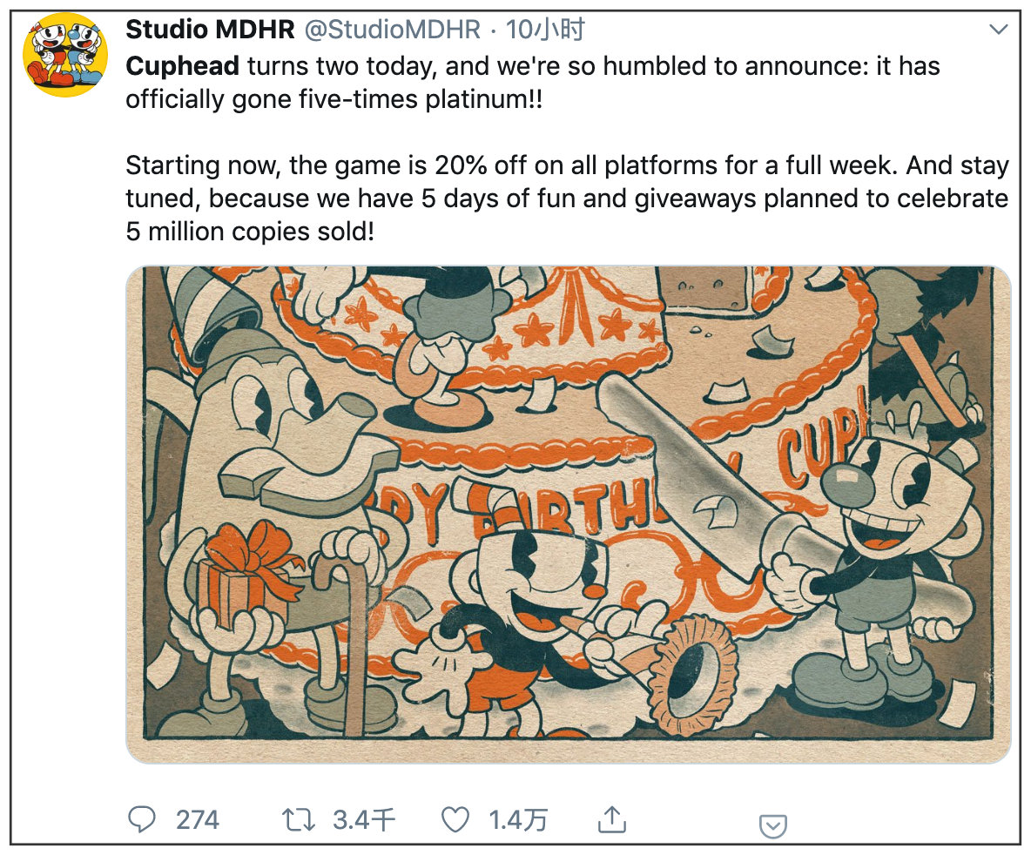Screen dimensions: 1031x855
Task: Visit the @StudioMDHR handle
Action: click(393, 30)
